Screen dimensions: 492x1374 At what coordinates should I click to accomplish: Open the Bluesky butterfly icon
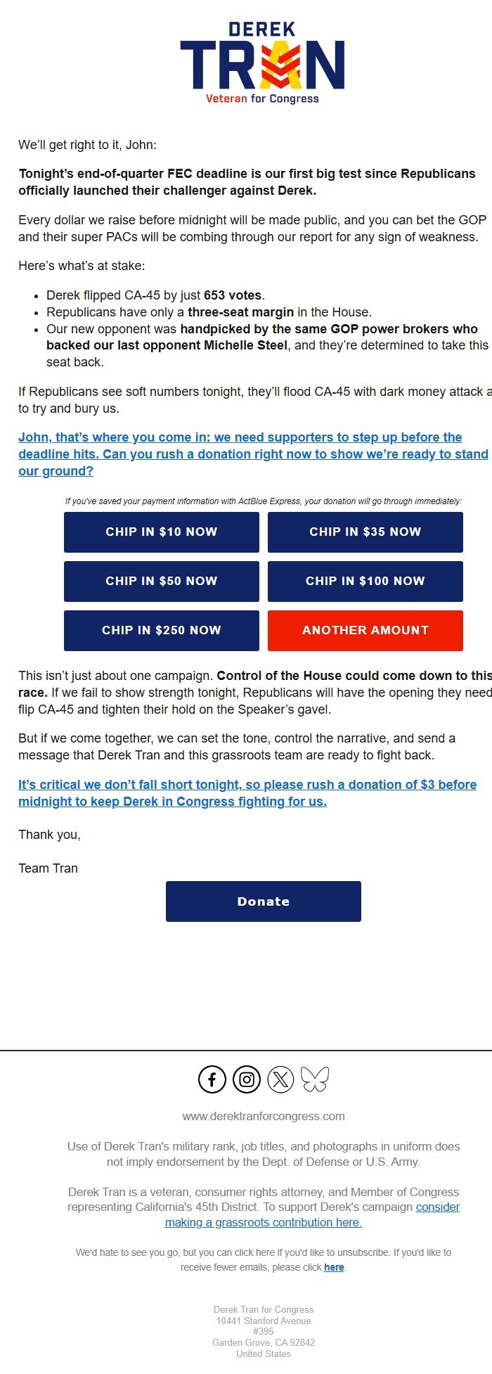tap(315, 1079)
